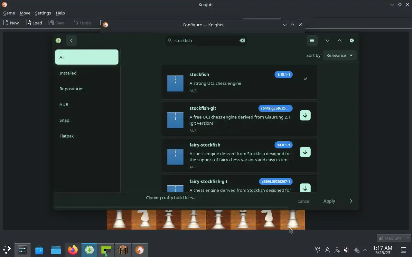Click the shade-down chevron in package manager

point(327,40)
